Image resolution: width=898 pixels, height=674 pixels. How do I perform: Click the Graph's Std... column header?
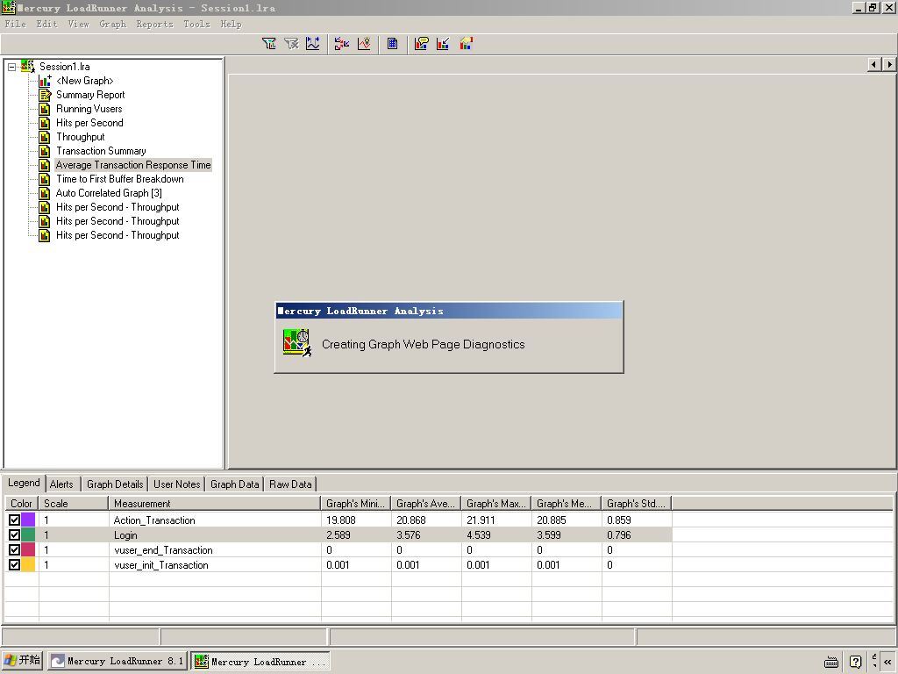coord(637,503)
